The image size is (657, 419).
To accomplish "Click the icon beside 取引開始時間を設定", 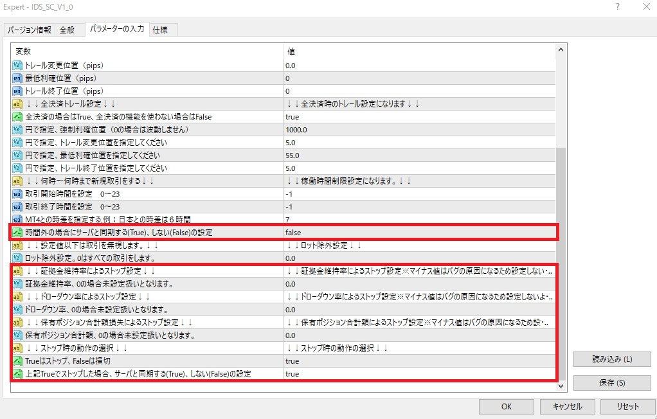I will pyautogui.click(x=17, y=193).
